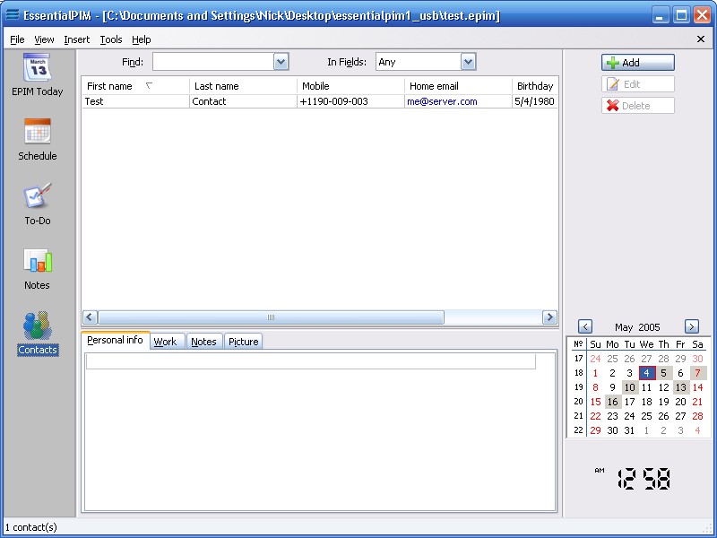Click the May month label
Screen dimensions: 717x538
pos(624,327)
